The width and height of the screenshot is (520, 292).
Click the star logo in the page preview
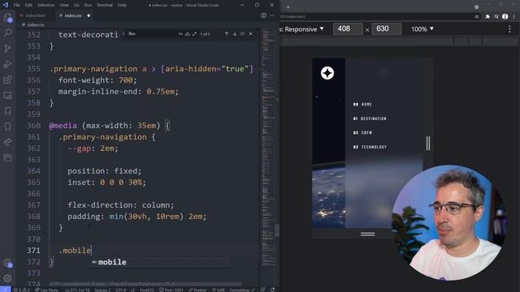click(x=327, y=73)
